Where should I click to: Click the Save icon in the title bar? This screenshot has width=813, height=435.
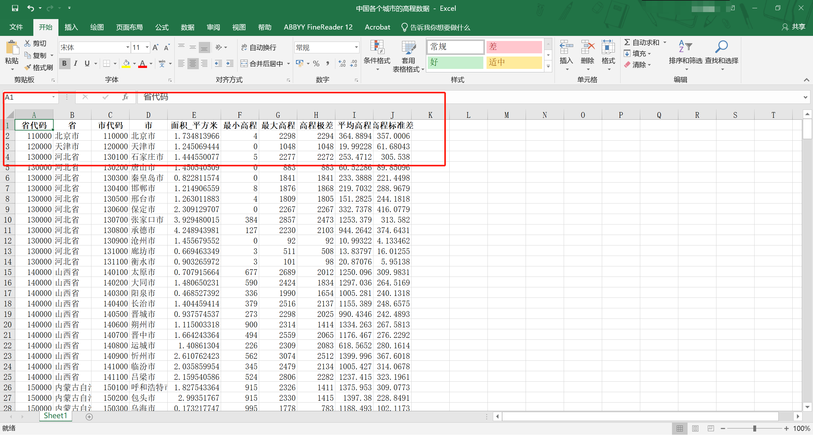tap(15, 8)
